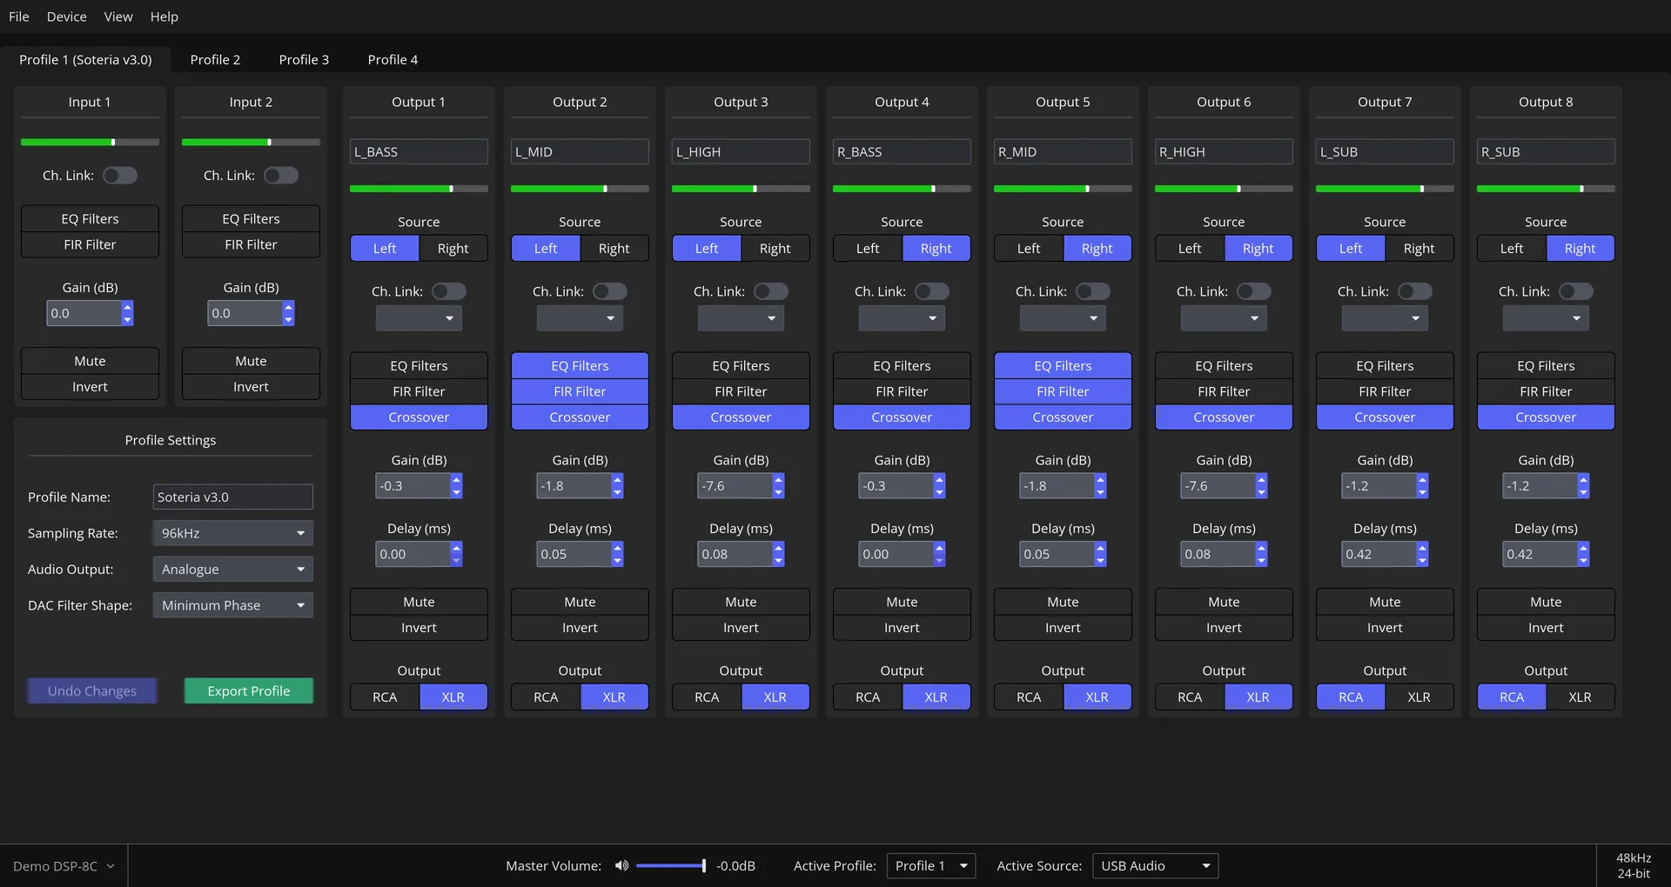1671x887 pixels.
Task: Open FIR Filter for Output 7
Action: coord(1385,391)
